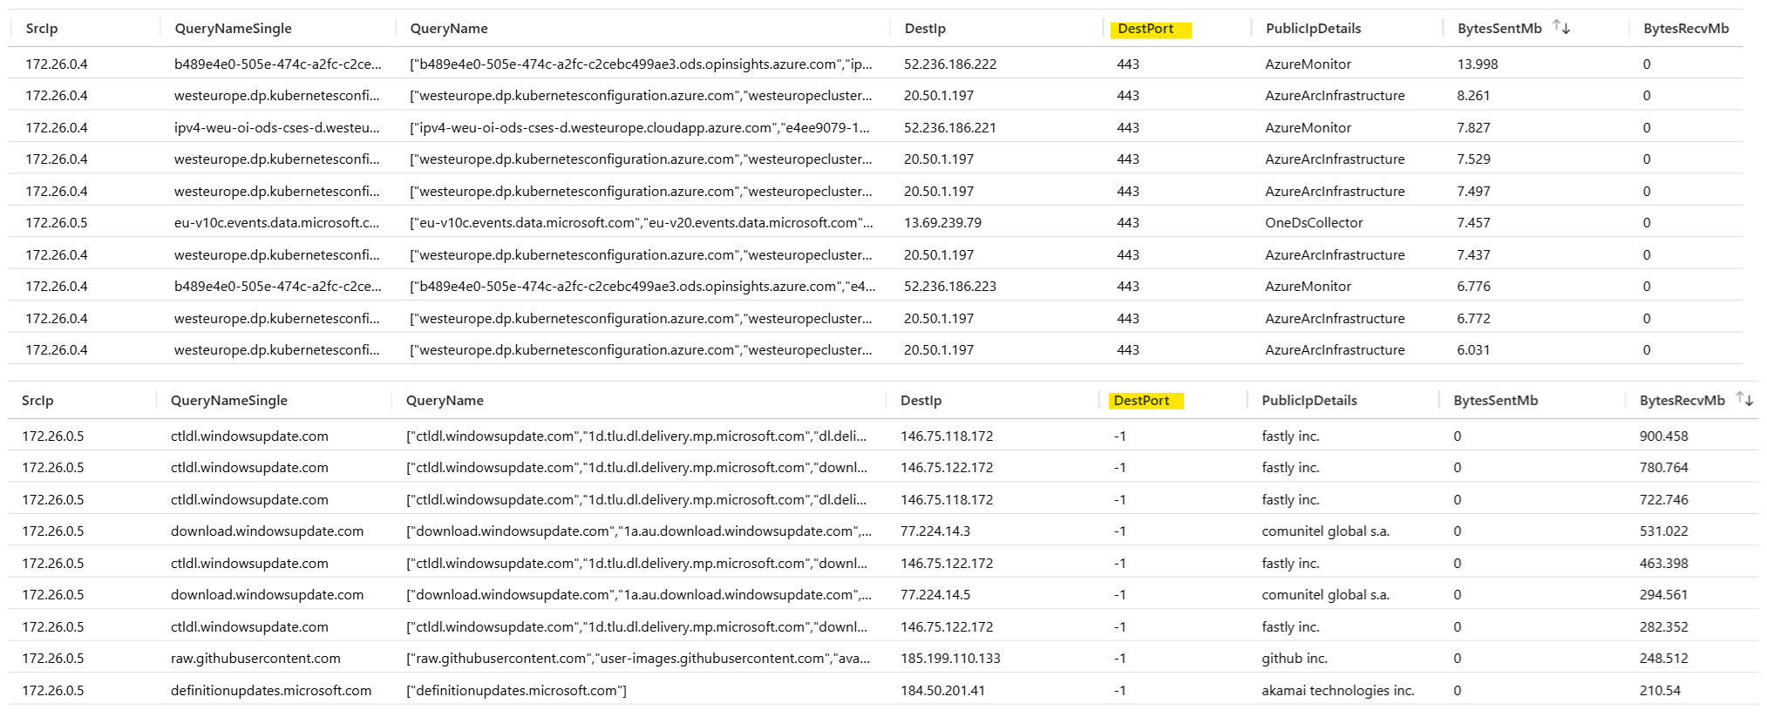The image size is (1767, 717).
Task: Click QueryNameSingle header in the upper table
Action: [x=234, y=29]
